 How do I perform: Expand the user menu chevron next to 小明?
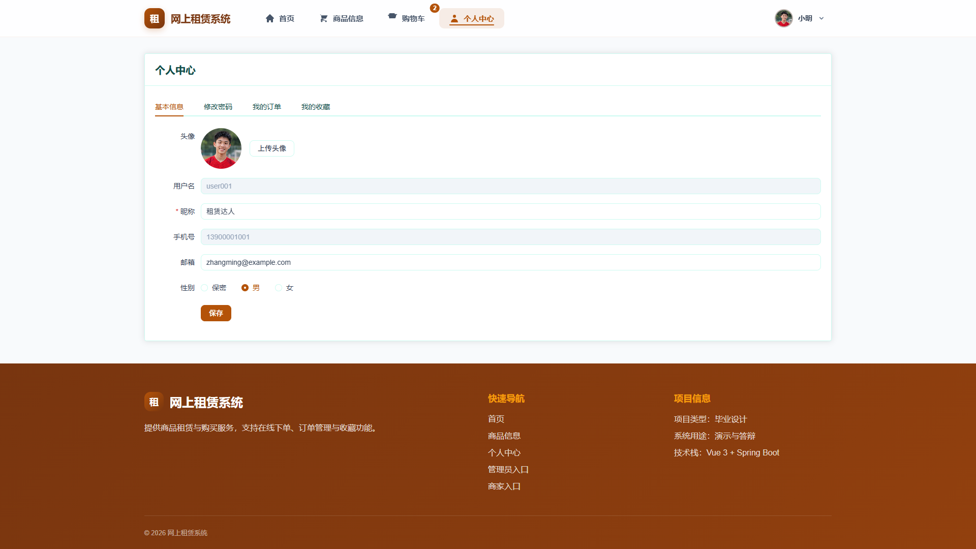tap(821, 18)
